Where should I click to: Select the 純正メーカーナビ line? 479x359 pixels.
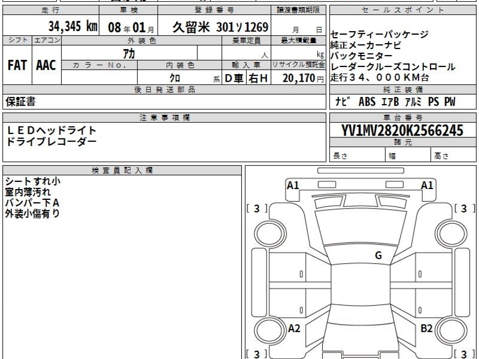click(365, 45)
